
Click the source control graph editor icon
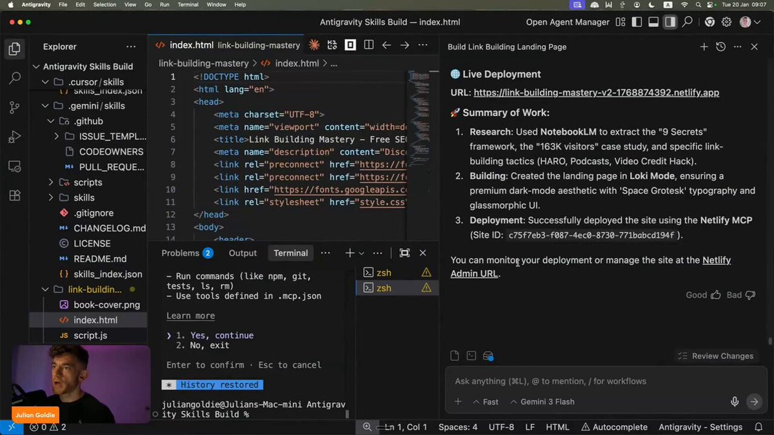[332, 45]
